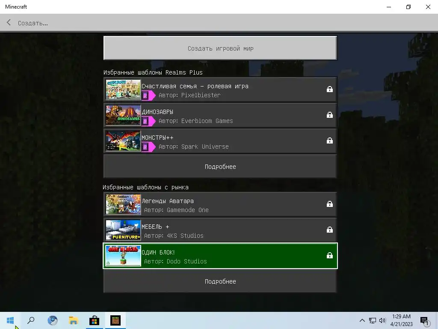Open Microsoft Store from the taskbar
Image resolution: width=438 pixels, height=329 pixels.
coord(95,320)
